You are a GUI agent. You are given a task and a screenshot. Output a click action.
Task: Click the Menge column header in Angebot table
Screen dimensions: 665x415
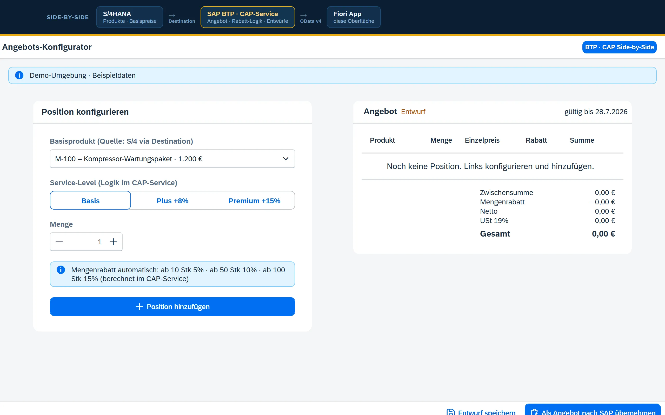441,140
